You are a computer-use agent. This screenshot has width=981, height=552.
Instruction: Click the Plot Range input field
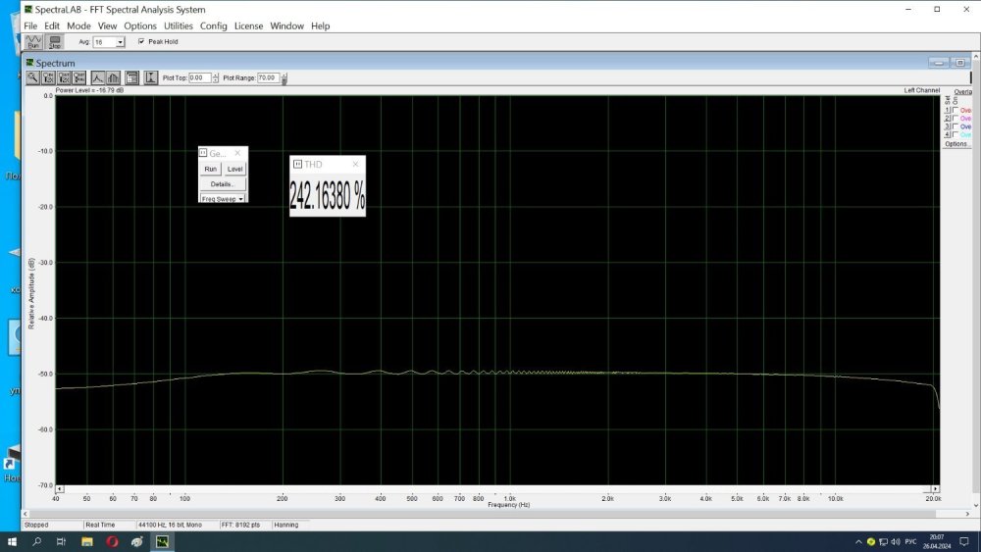pos(268,77)
